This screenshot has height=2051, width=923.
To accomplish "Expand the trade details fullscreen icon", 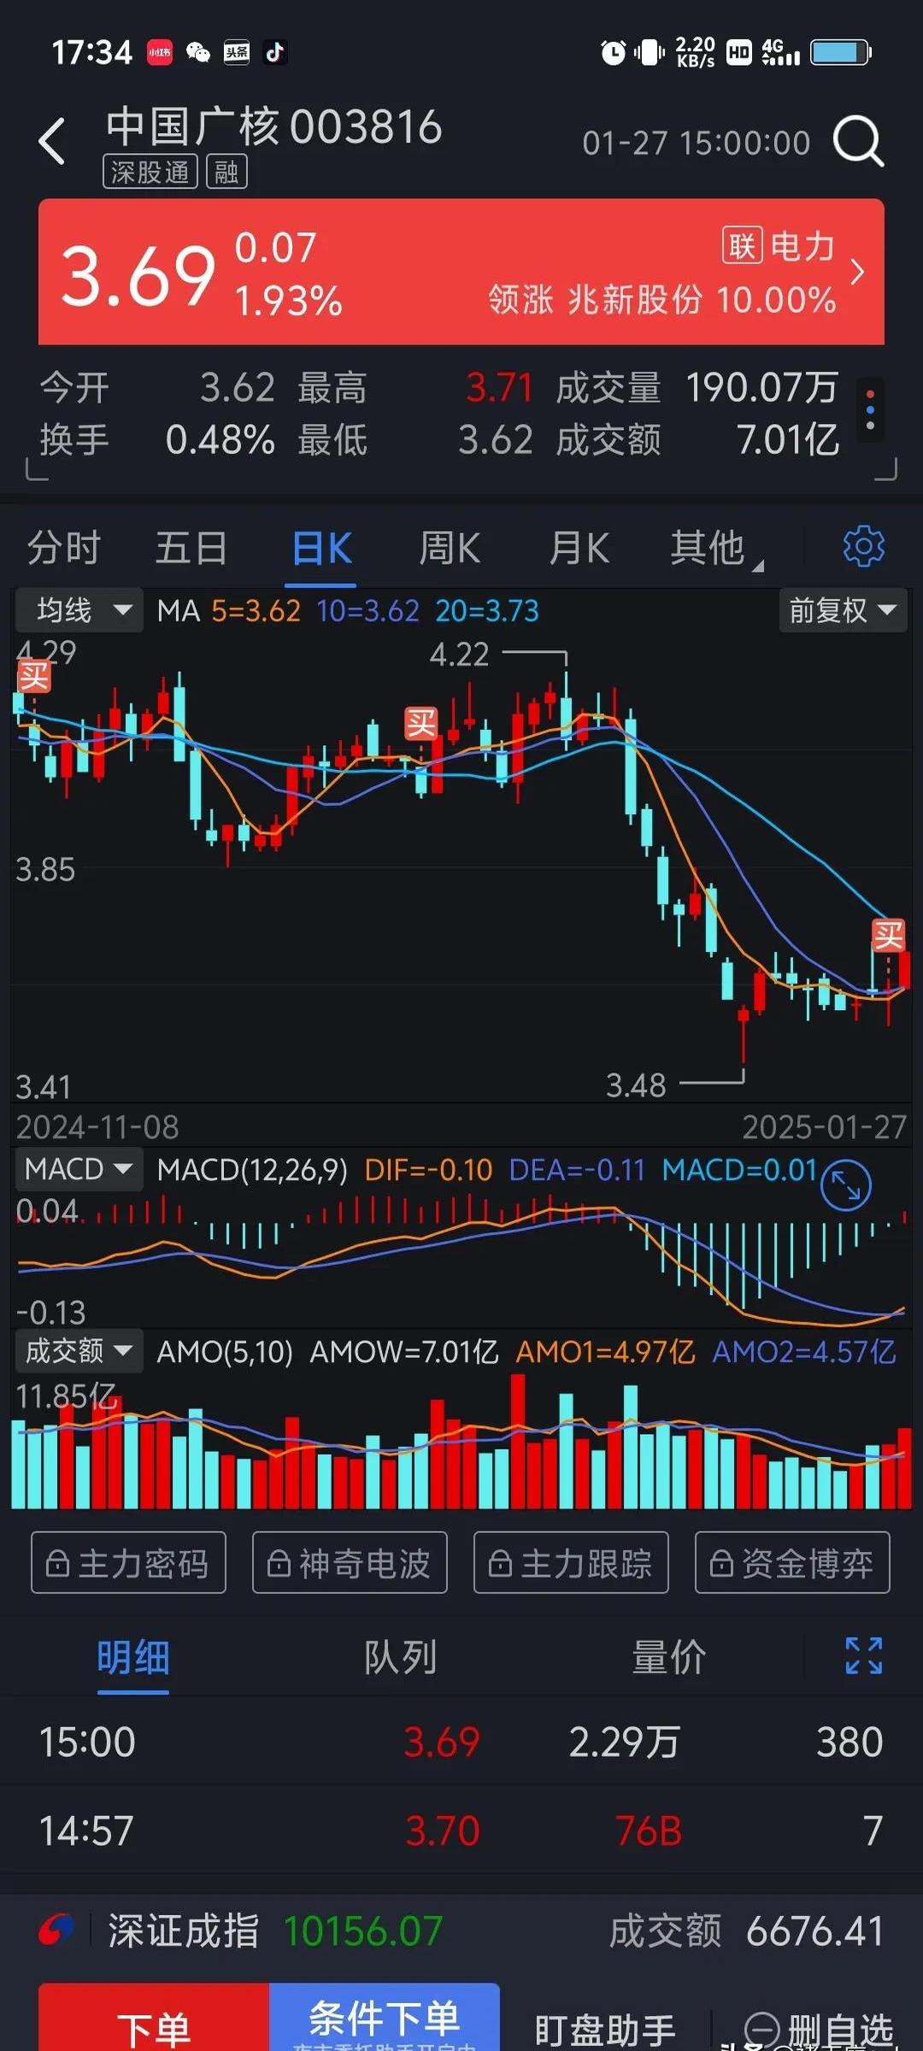I will point(863,1656).
